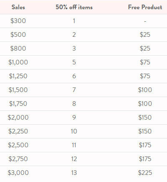Screen dimensions: 167x182
Task: Select the $1,750 sales cell
Action: 18,104
